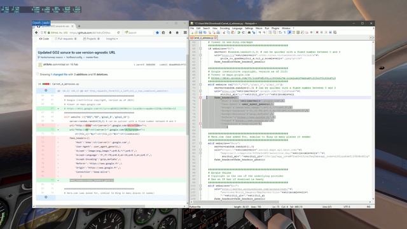The height and width of the screenshot is (229, 407).
Task: Click the Copy icon in Notepad++ toolbar
Action: pyautogui.click(x=228, y=32)
